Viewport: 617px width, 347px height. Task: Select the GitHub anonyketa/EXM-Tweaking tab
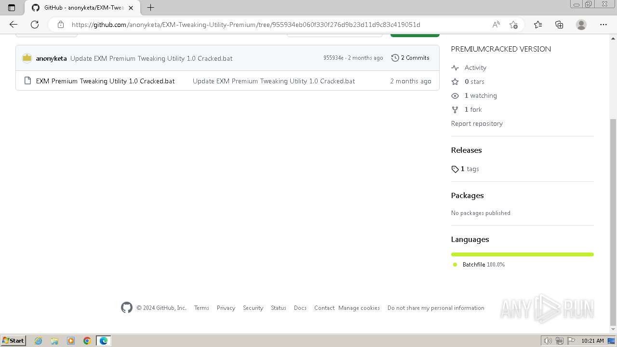[81, 8]
